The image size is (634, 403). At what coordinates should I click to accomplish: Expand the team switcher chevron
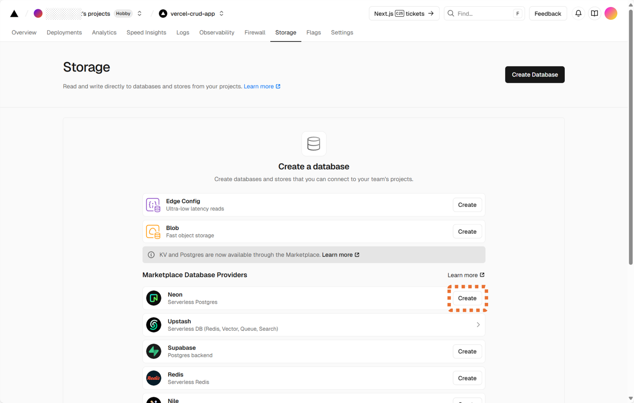pyautogui.click(x=139, y=14)
